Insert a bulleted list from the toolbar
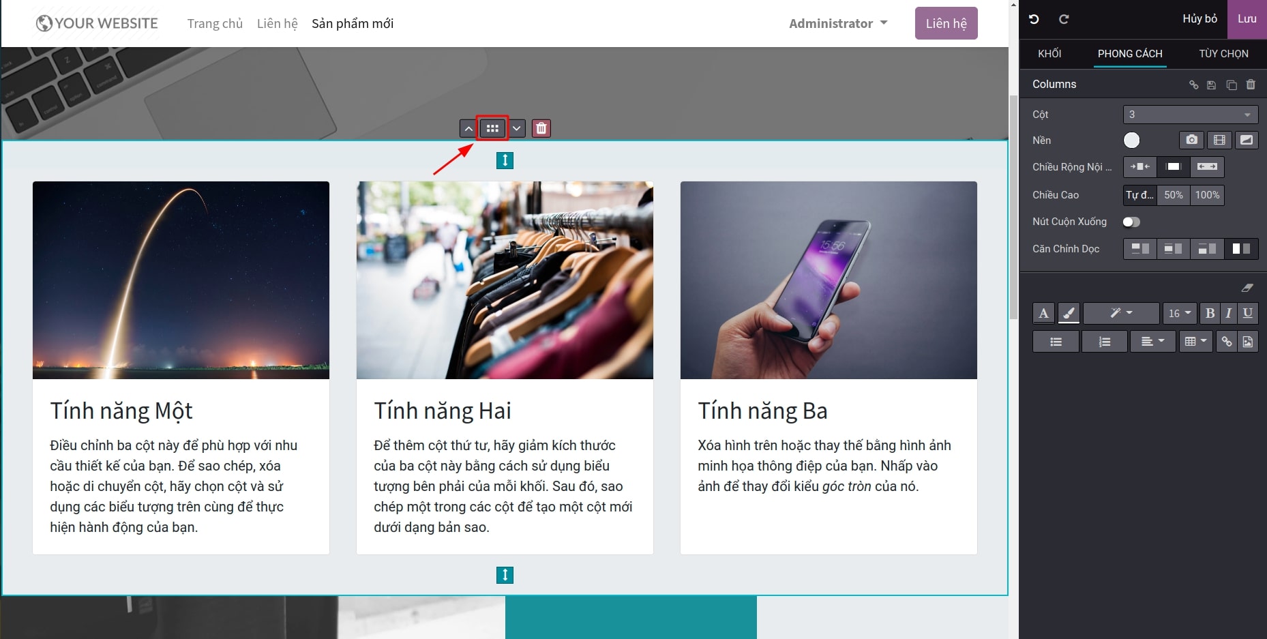1267x639 pixels. click(1056, 342)
